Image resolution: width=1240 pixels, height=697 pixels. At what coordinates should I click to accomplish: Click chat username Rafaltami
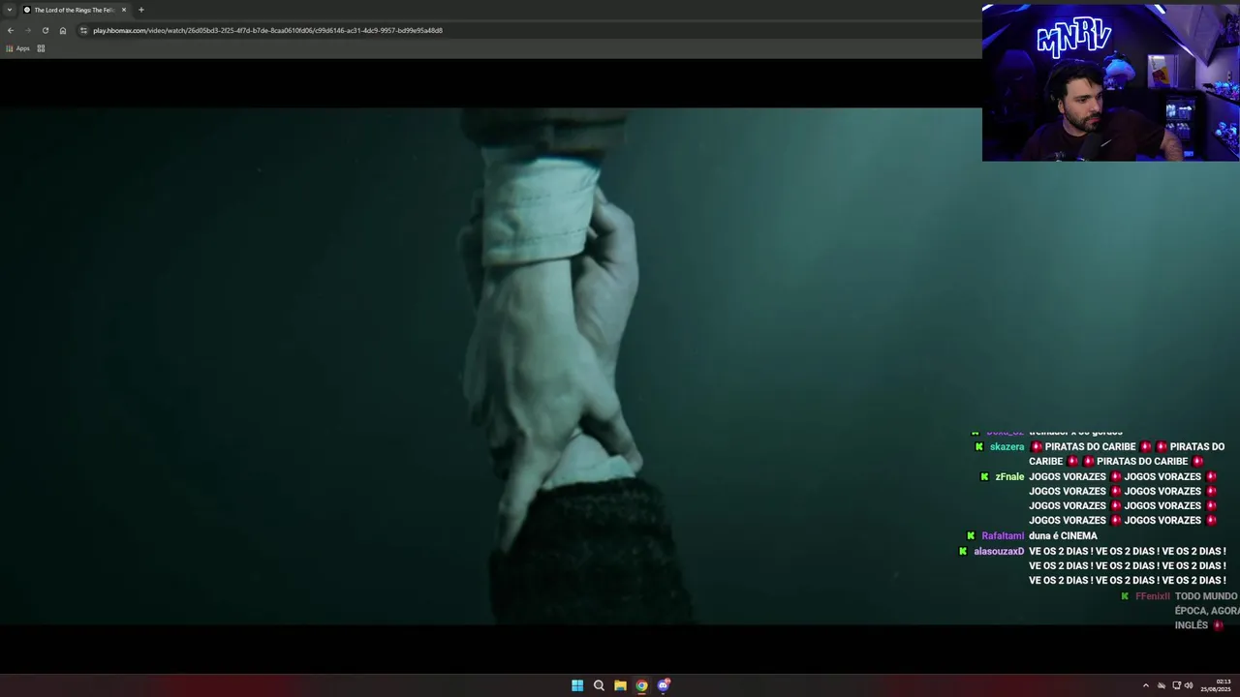(1003, 536)
